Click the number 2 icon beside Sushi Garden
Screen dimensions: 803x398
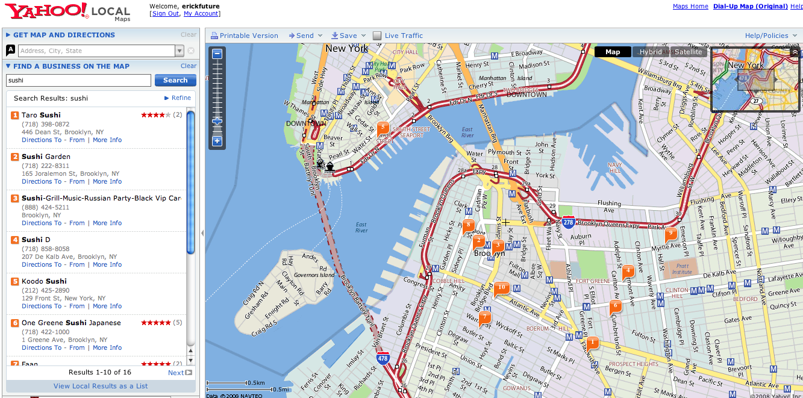(15, 157)
